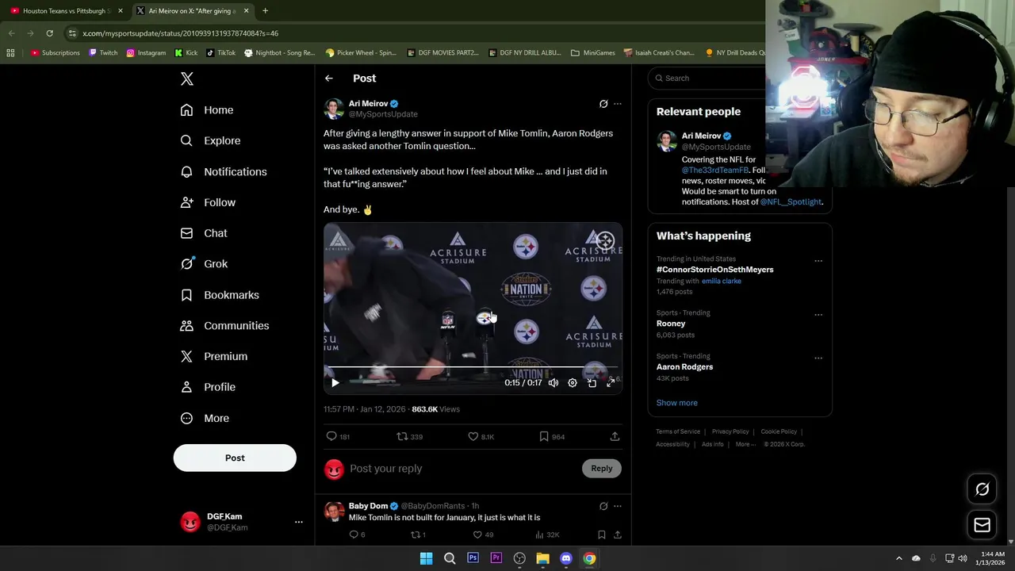Open Bookmarks in X sidebar

pos(220,295)
